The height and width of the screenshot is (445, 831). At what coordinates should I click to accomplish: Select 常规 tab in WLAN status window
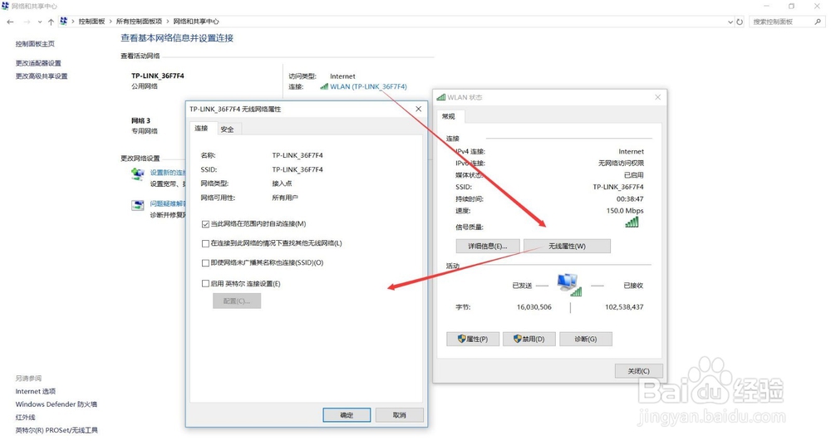(x=449, y=116)
